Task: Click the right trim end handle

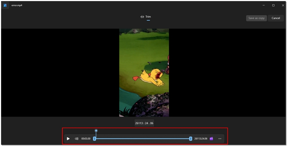Action: (x=190, y=139)
